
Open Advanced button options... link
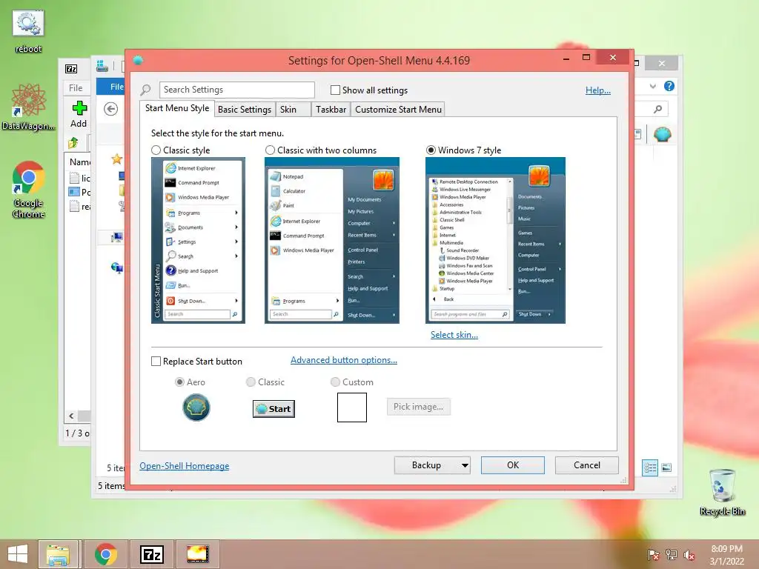click(344, 360)
